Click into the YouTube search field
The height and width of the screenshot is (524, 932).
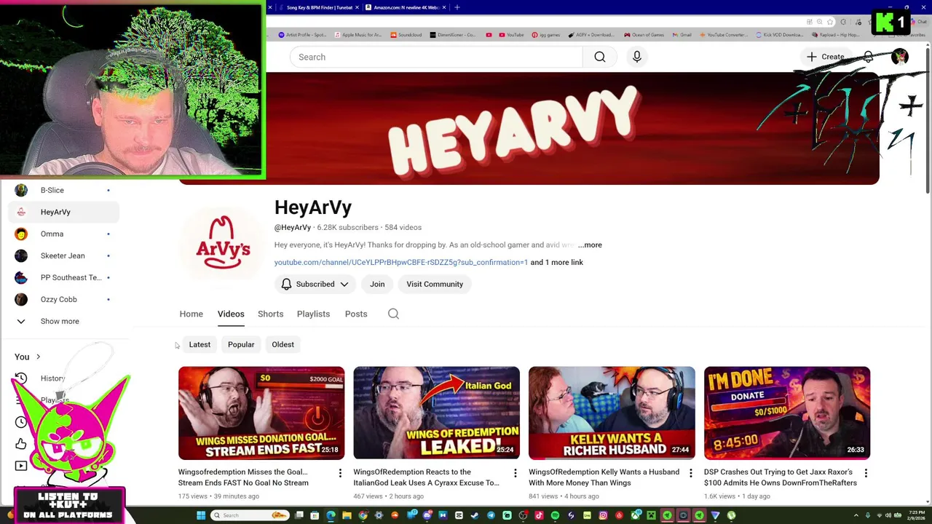435,57
